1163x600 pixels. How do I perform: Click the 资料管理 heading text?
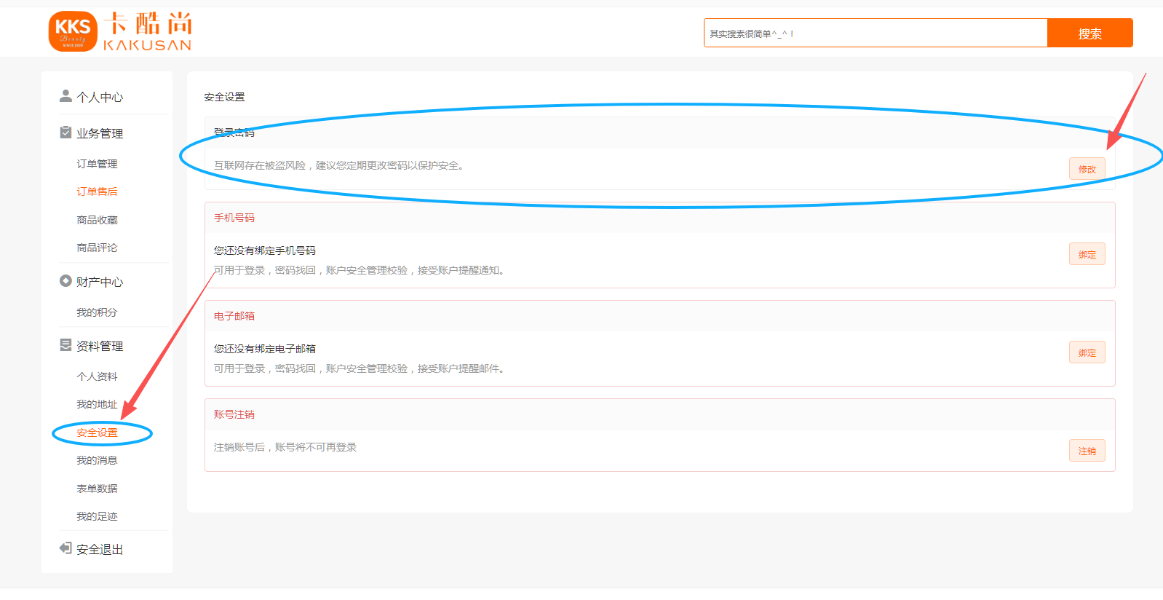[x=100, y=347]
